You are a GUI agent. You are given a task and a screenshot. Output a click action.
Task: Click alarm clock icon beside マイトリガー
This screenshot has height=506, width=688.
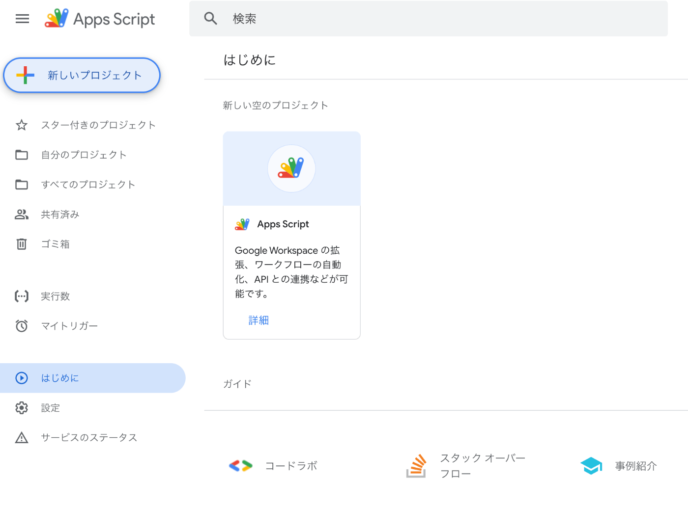pyautogui.click(x=22, y=326)
